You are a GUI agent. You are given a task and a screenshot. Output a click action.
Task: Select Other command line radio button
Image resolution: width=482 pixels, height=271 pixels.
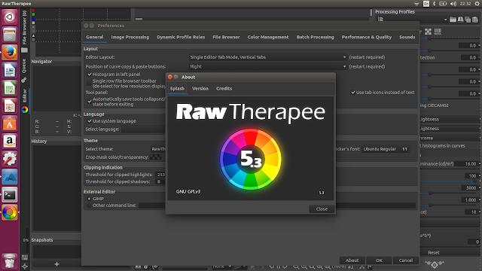tap(90, 206)
